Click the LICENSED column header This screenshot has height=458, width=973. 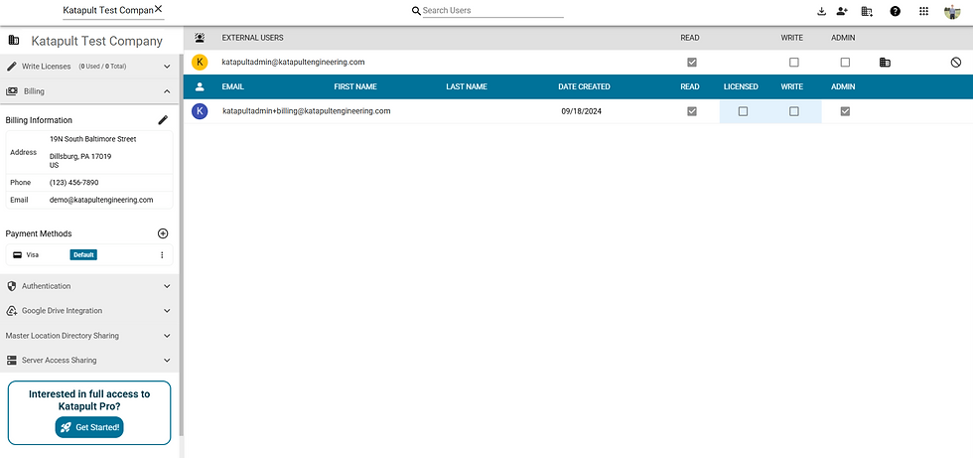[741, 86]
